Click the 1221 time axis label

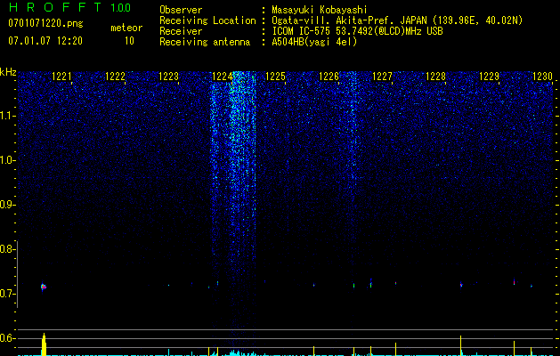[x=61, y=77]
